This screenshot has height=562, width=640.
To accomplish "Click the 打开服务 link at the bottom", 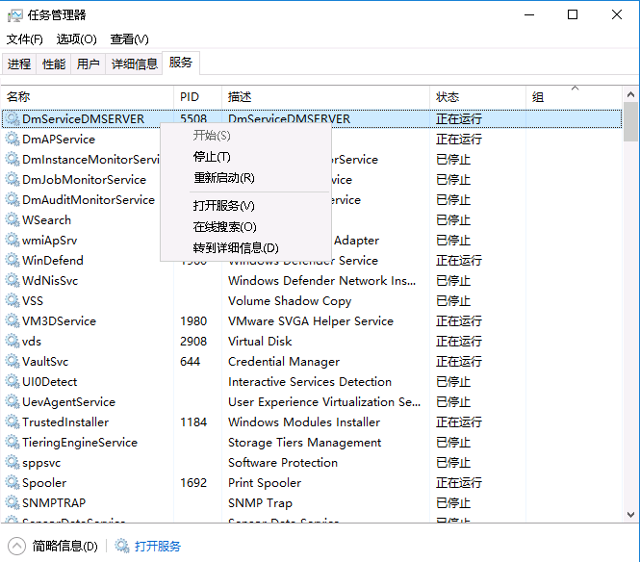I will click(158, 546).
